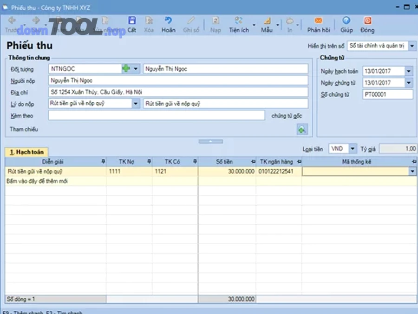
Task: Open help with the Giúp icon
Action: pos(346,25)
